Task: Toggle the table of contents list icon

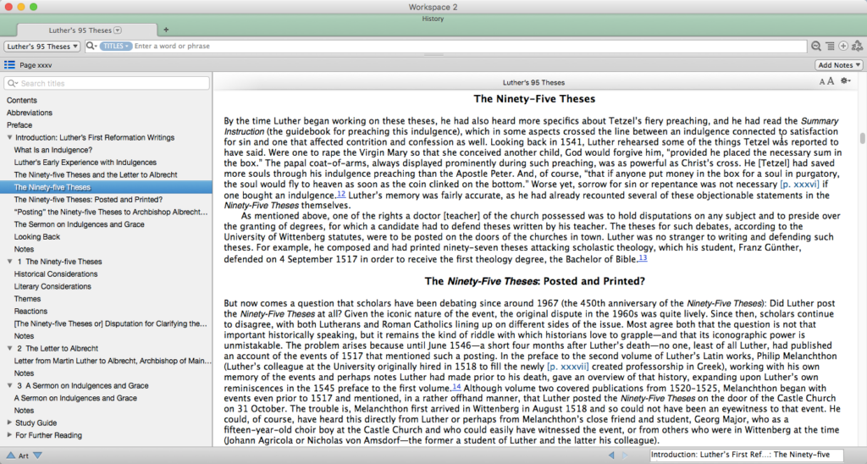Action: click(9, 64)
